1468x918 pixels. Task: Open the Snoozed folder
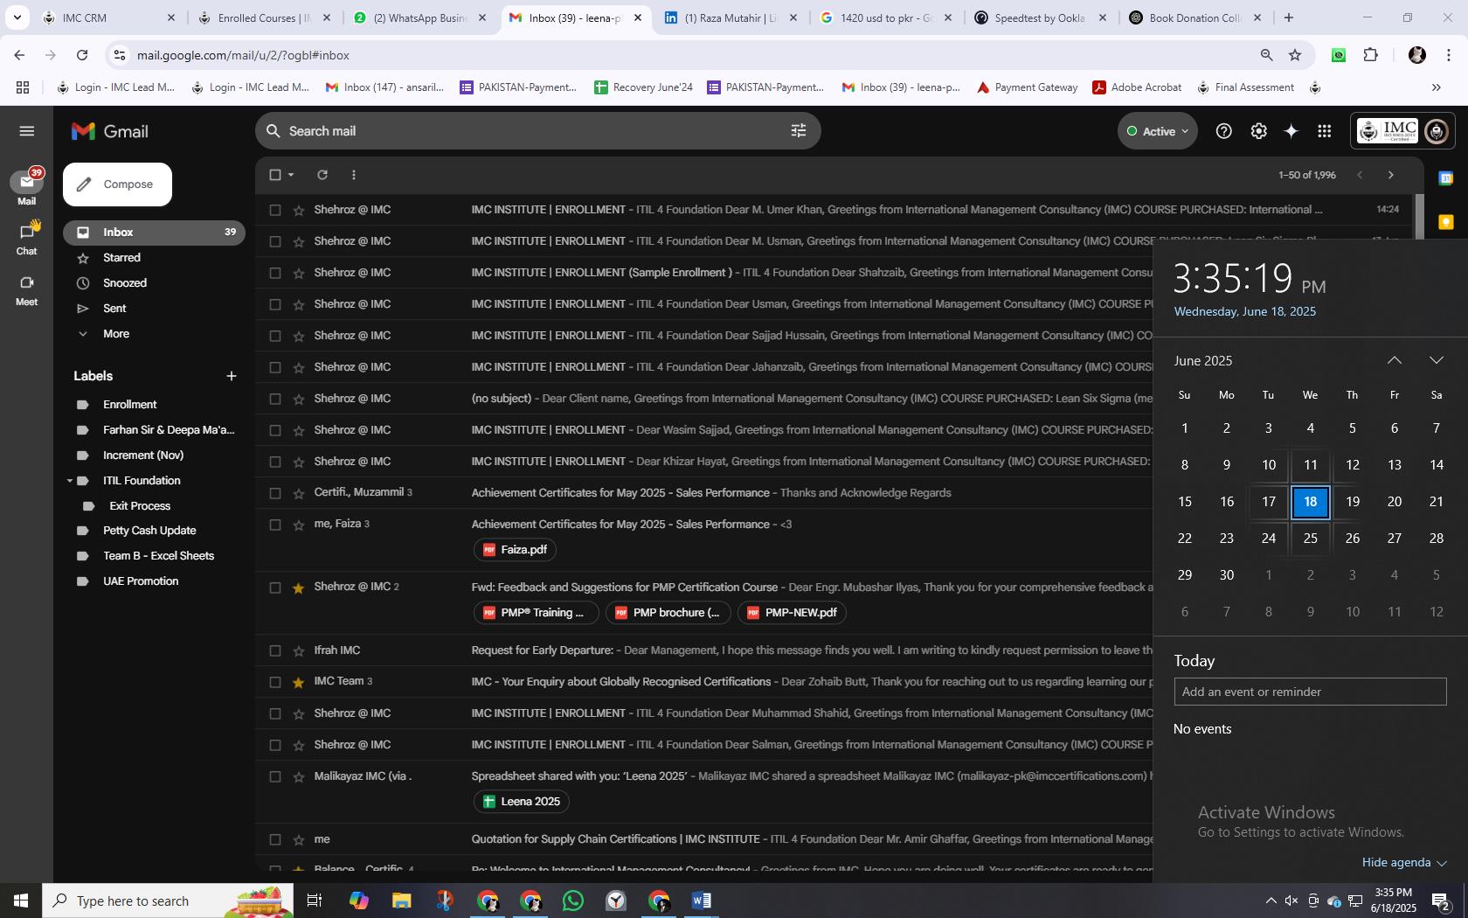click(125, 283)
